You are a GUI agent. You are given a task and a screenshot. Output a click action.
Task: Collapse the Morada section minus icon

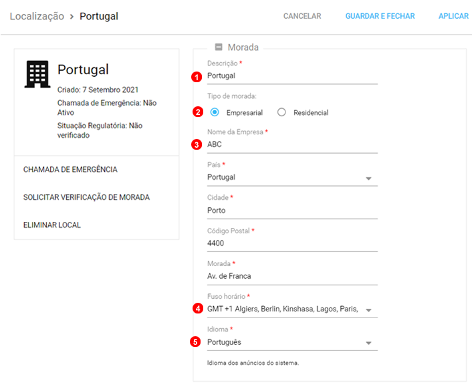click(218, 47)
